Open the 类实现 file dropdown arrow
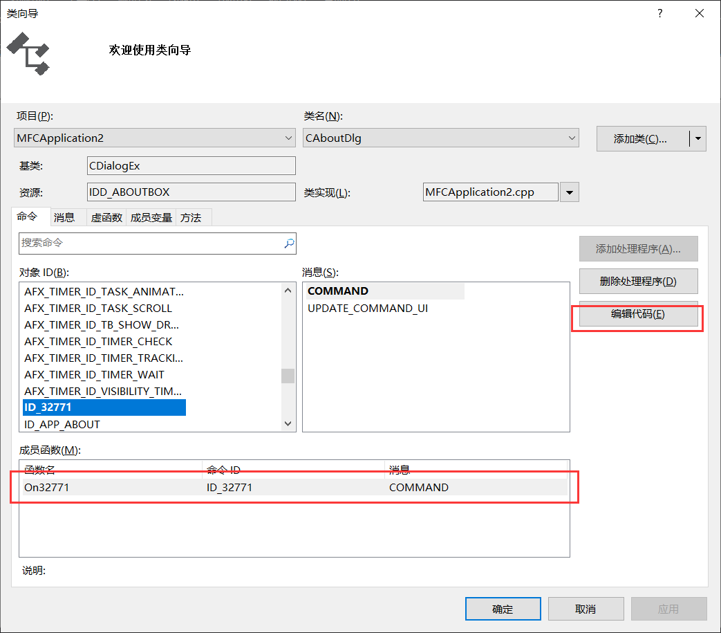The height and width of the screenshot is (633, 721). [x=569, y=192]
